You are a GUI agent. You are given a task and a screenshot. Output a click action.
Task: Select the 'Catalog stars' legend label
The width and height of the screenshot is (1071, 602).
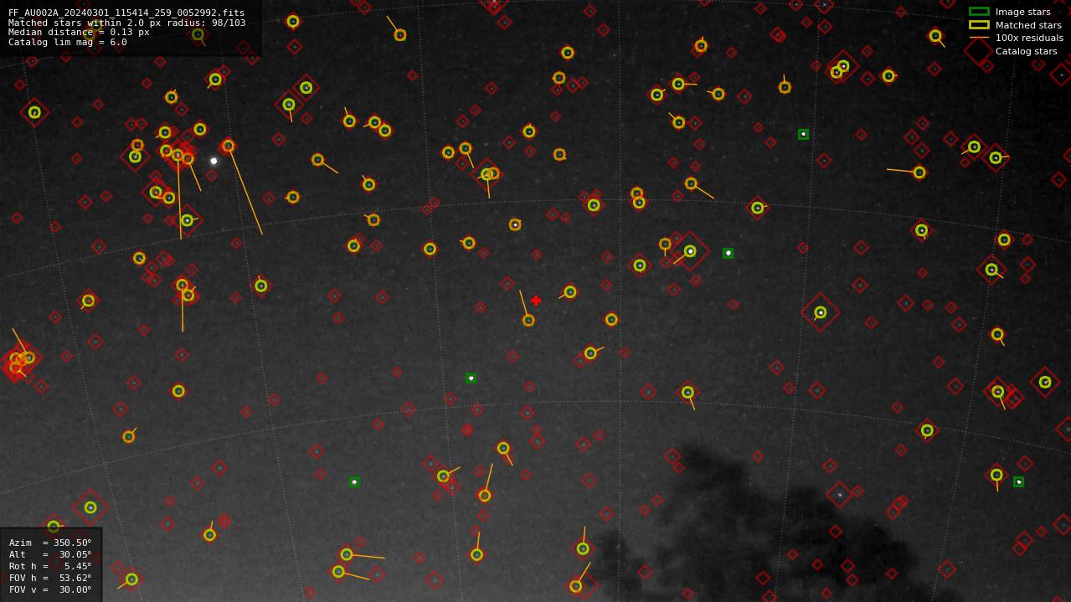click(x=1026, y=51)
